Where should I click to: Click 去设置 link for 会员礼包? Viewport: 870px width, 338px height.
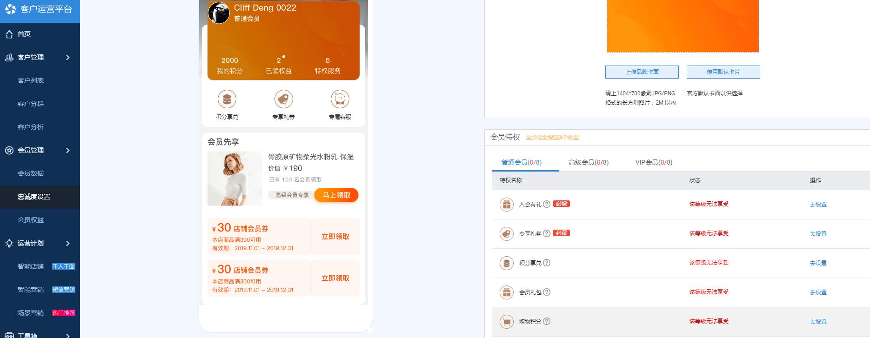click(818, 292)
